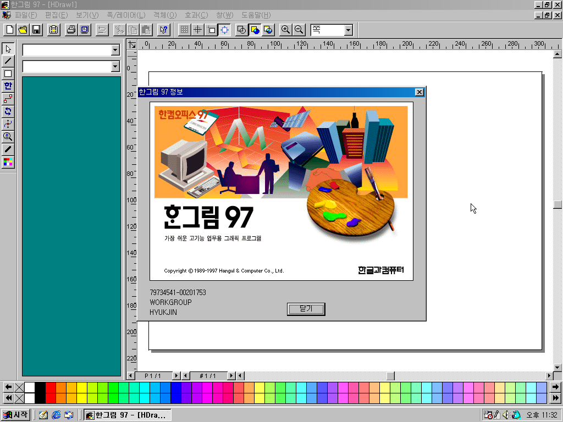The width and height of the screenshot is (563, 422).
Task: Open the 보기(V) menu
Action: pyautogui.click(x=87, y=15)
